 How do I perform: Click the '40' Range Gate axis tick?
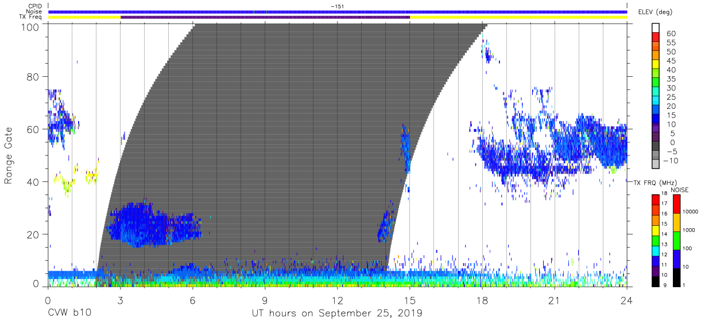(33, 182)
